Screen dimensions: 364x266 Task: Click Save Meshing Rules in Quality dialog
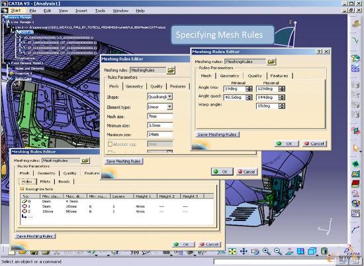[218, 135]
